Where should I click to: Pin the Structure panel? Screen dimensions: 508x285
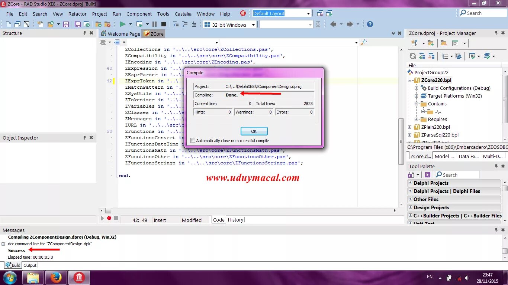click(x=85, y=33)
